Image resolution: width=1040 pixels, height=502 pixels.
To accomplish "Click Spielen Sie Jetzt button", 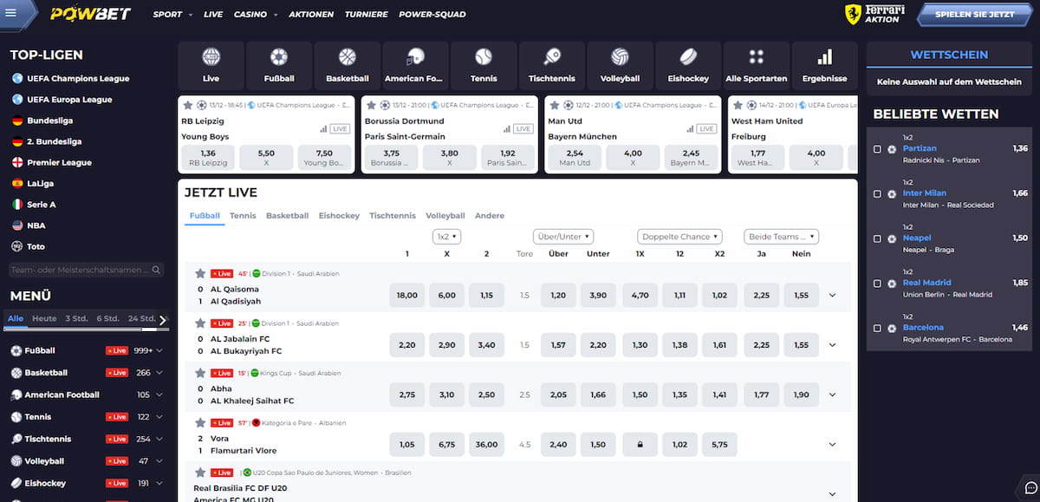I will point(975,14).
